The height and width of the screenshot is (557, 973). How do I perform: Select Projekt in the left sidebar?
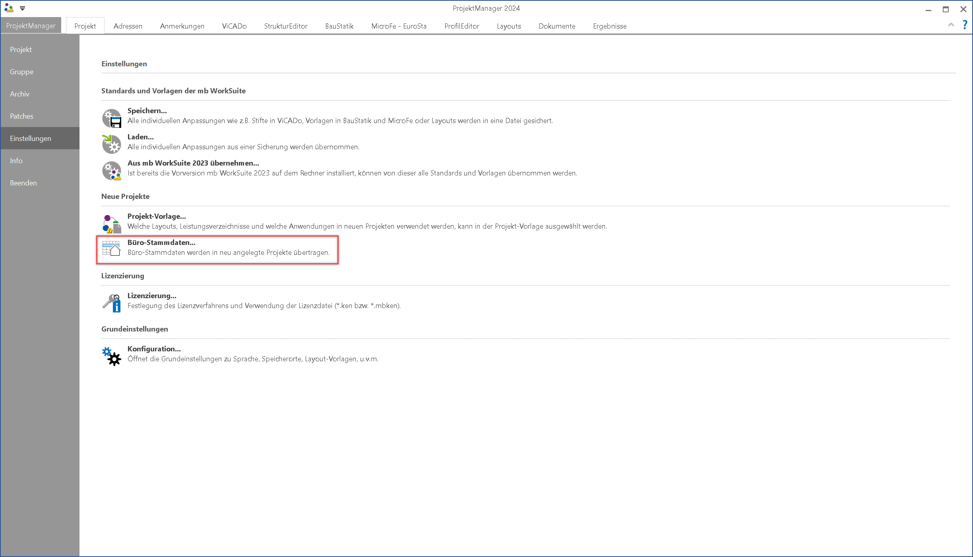[x=40, y=50]
